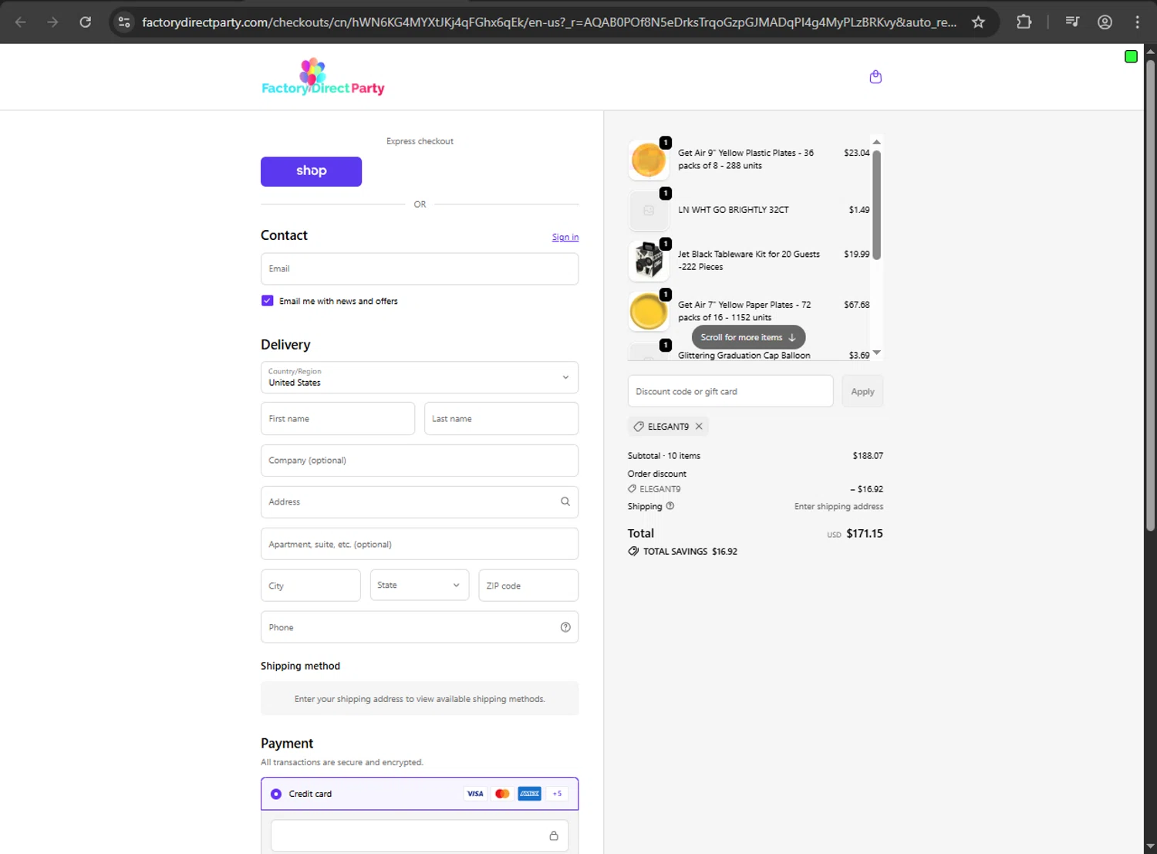Click the "Subtotal · 10 items" text
Screen dimensions: 1157x854
click(664, 456)
